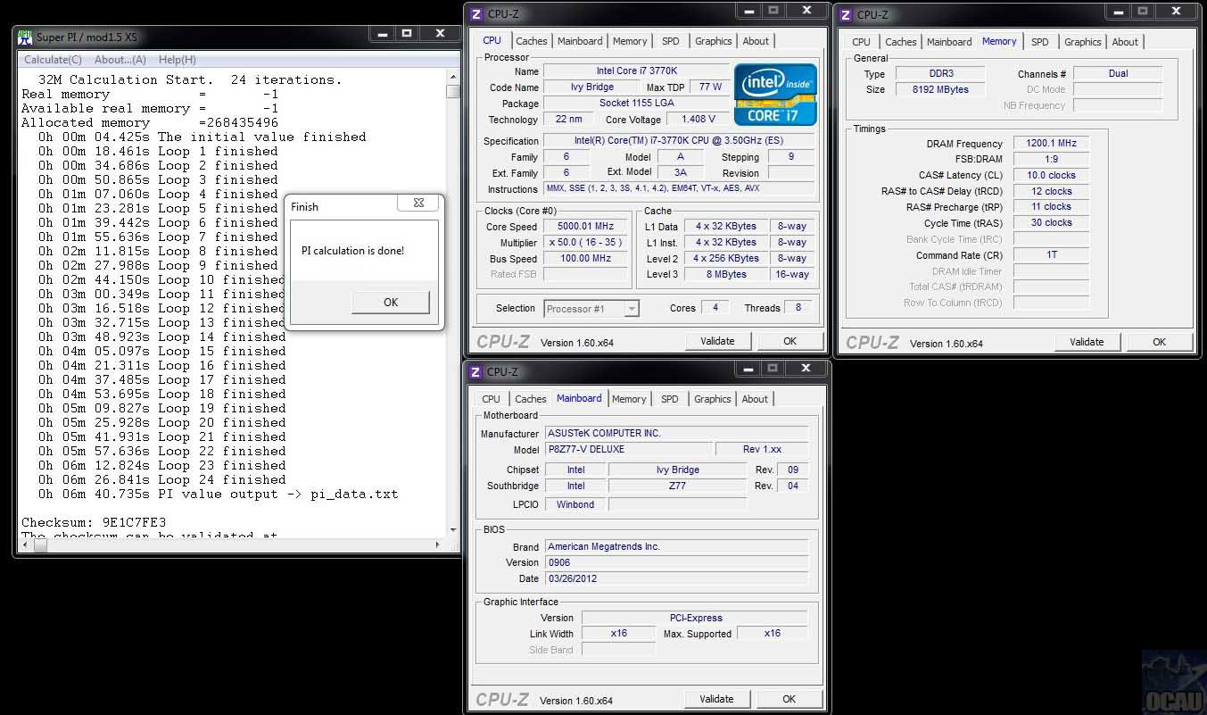
Task: Click the DRAM Frequency 1200.1 MHz field
Action: coord(1051,144)
